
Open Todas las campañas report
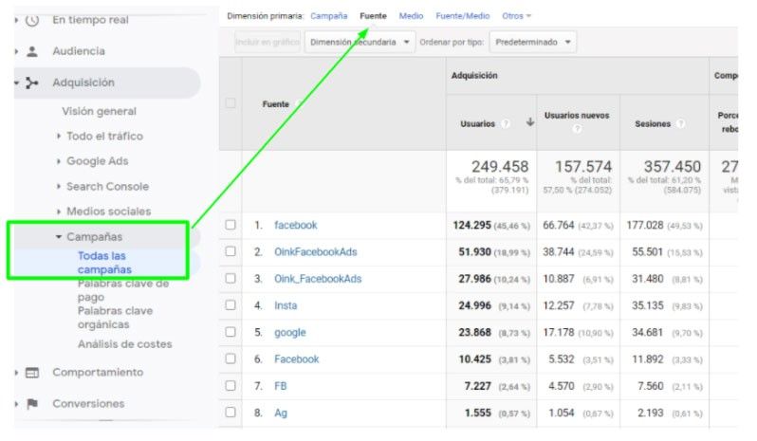click(104, 263)
